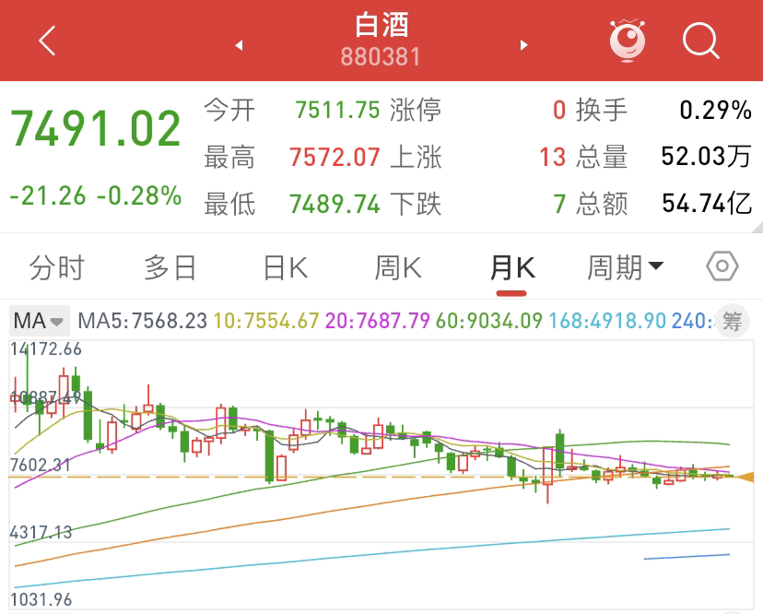Tap the 总额 value 54.74亿
The width and height of the screenshot is (763, 614).
[x=707, y=203]
